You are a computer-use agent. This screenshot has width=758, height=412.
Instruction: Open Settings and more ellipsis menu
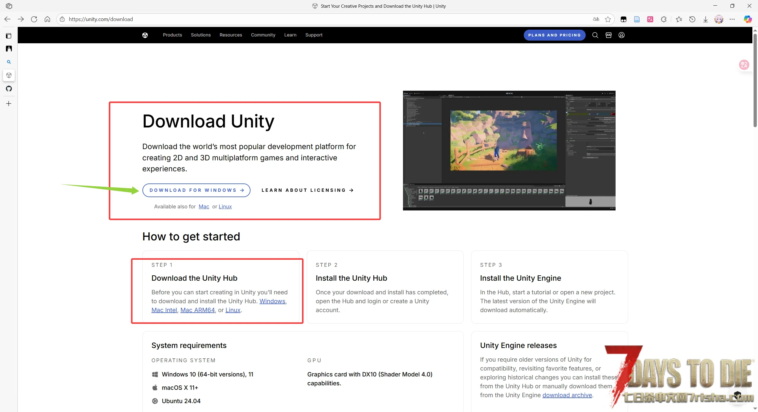(732, 19)
